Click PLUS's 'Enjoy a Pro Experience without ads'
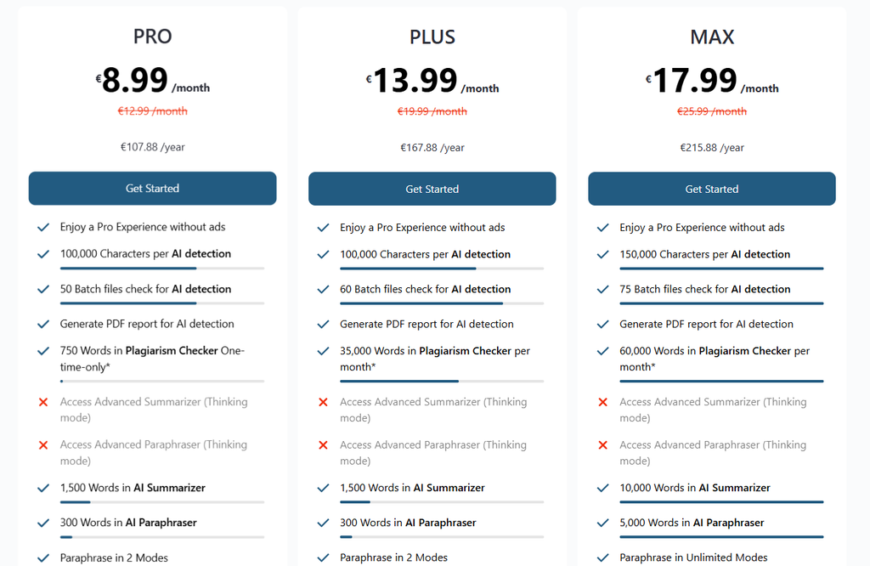 click(422, 228)
